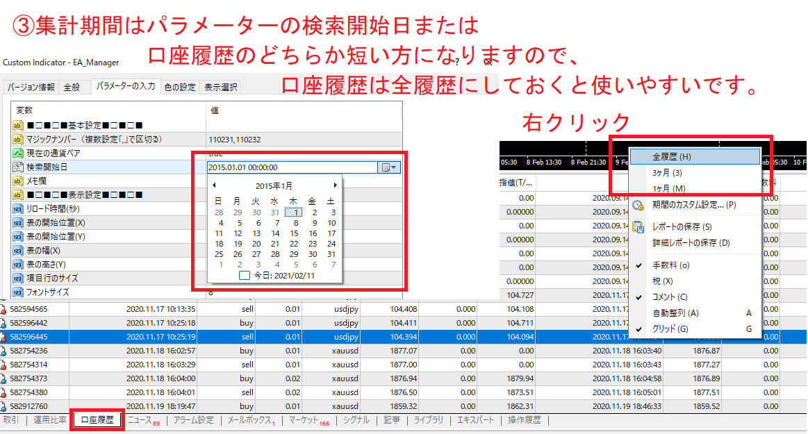This screenshot has width=808, height=434.
Task: Open the 口座履歴 terminal tab
Action: (x=97, y=420)
